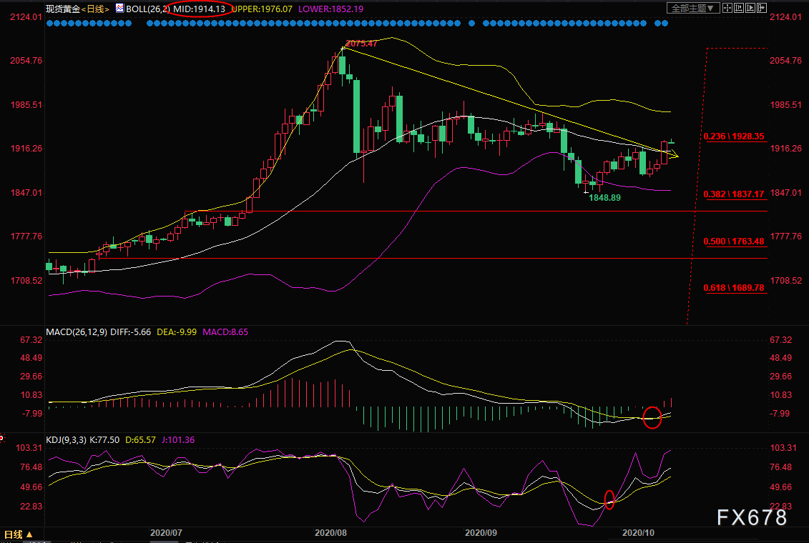Click the 1848.89 low price label

(x=604, y=197)
